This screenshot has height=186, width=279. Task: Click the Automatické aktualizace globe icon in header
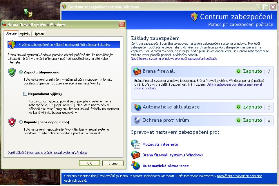point(137,107)
